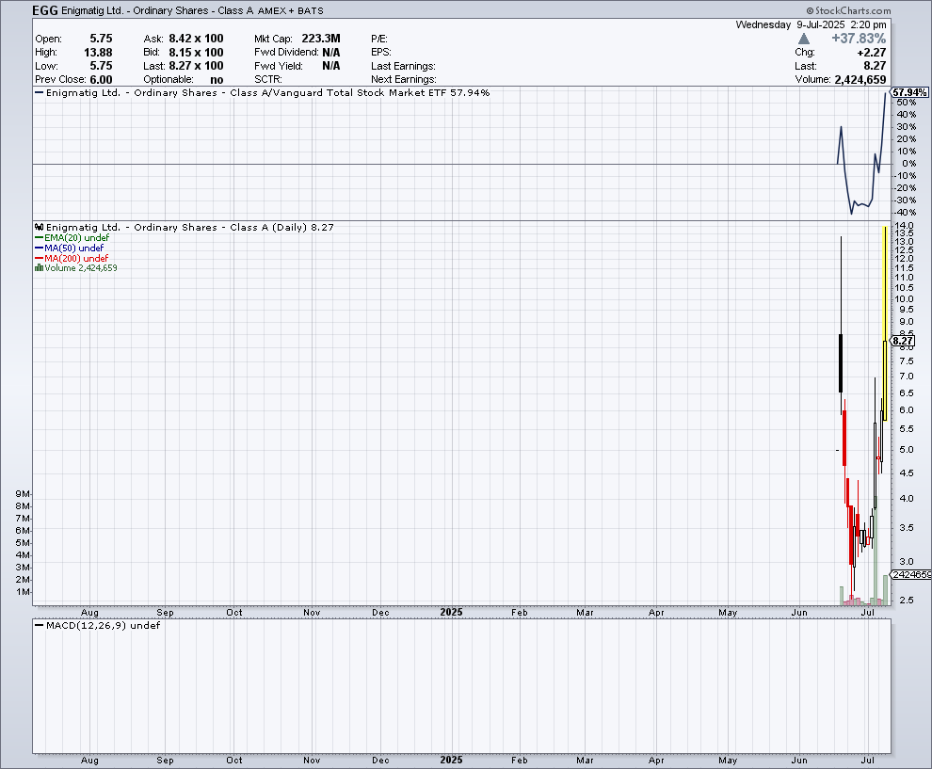Click the Vanguard Total Stock Market ETF ratio legend

click(262, 92)
